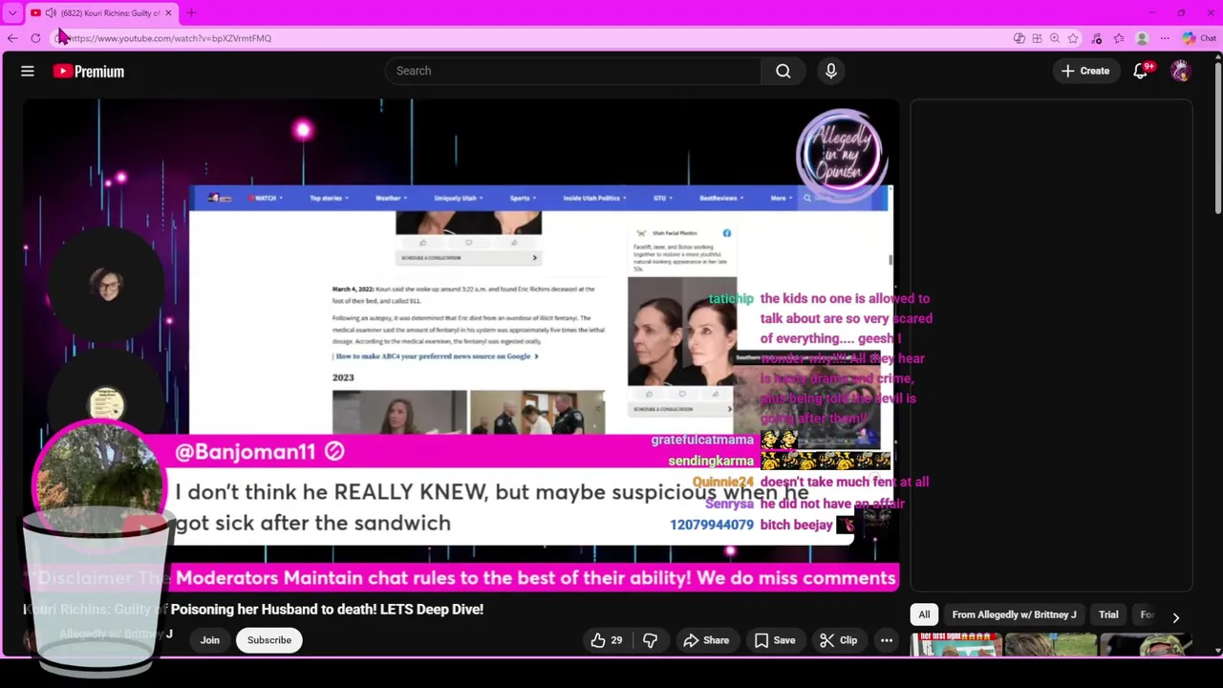The width and height of the screenshot is (1223, 688).
Task: Restore down the browser window
Action: coord(1181,12)
